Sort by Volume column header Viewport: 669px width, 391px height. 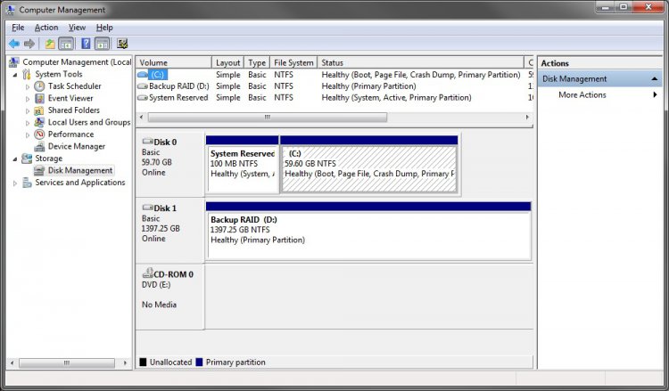174,62
